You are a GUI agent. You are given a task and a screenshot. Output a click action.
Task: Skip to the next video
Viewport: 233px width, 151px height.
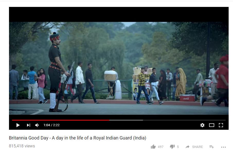tap(29, 125)
